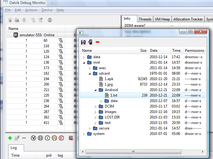Select the process with pid 236
The height and width of the screenshot is (159, 213).
tap(41, 101)
